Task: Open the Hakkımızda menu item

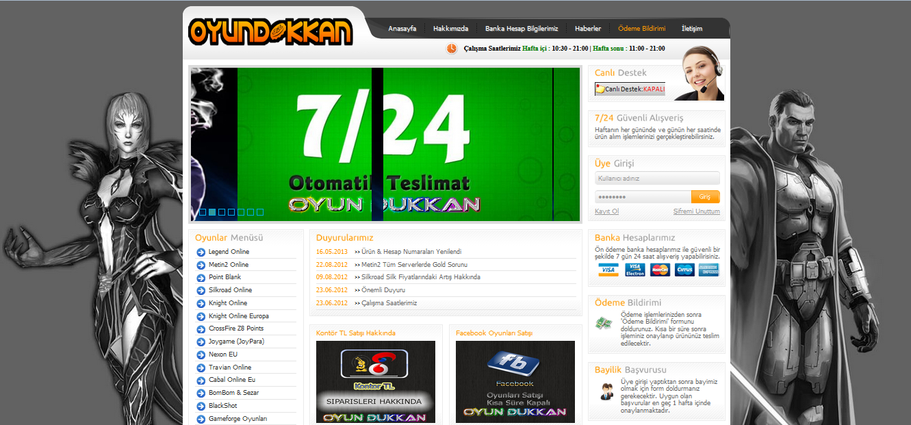Action: coord(450,29)
